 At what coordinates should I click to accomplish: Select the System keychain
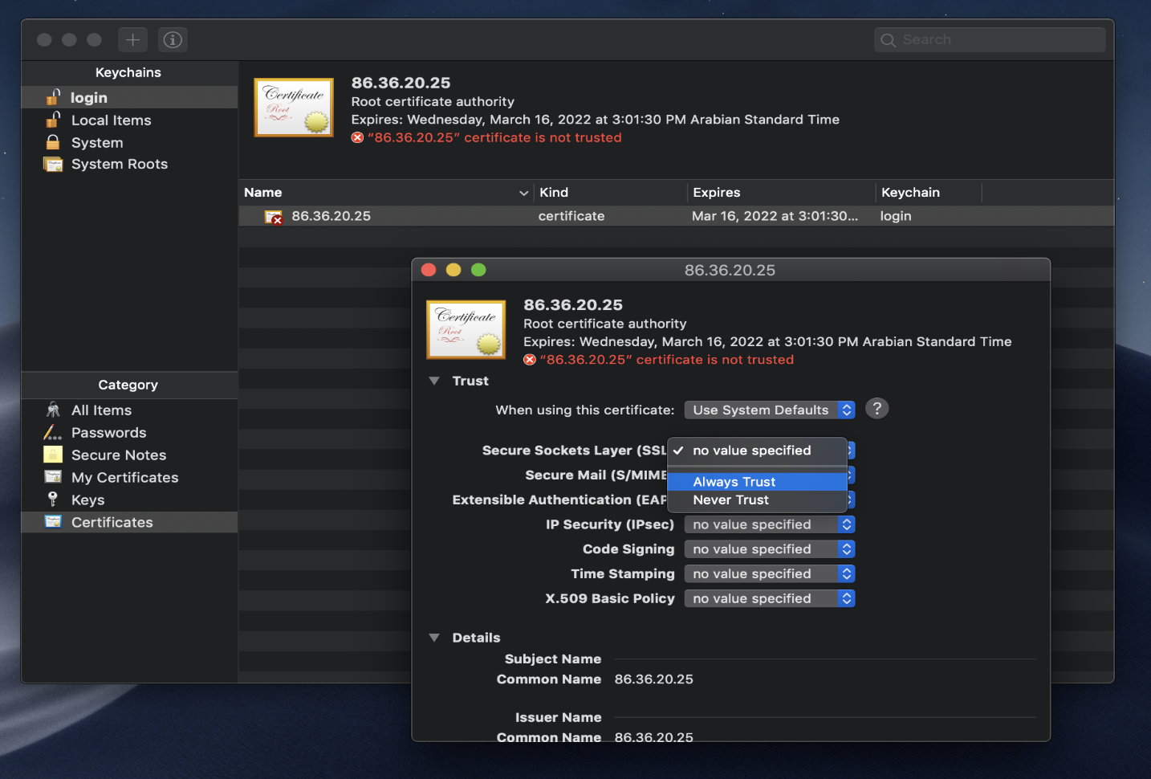pyautogui.click(x=129, y=142)
